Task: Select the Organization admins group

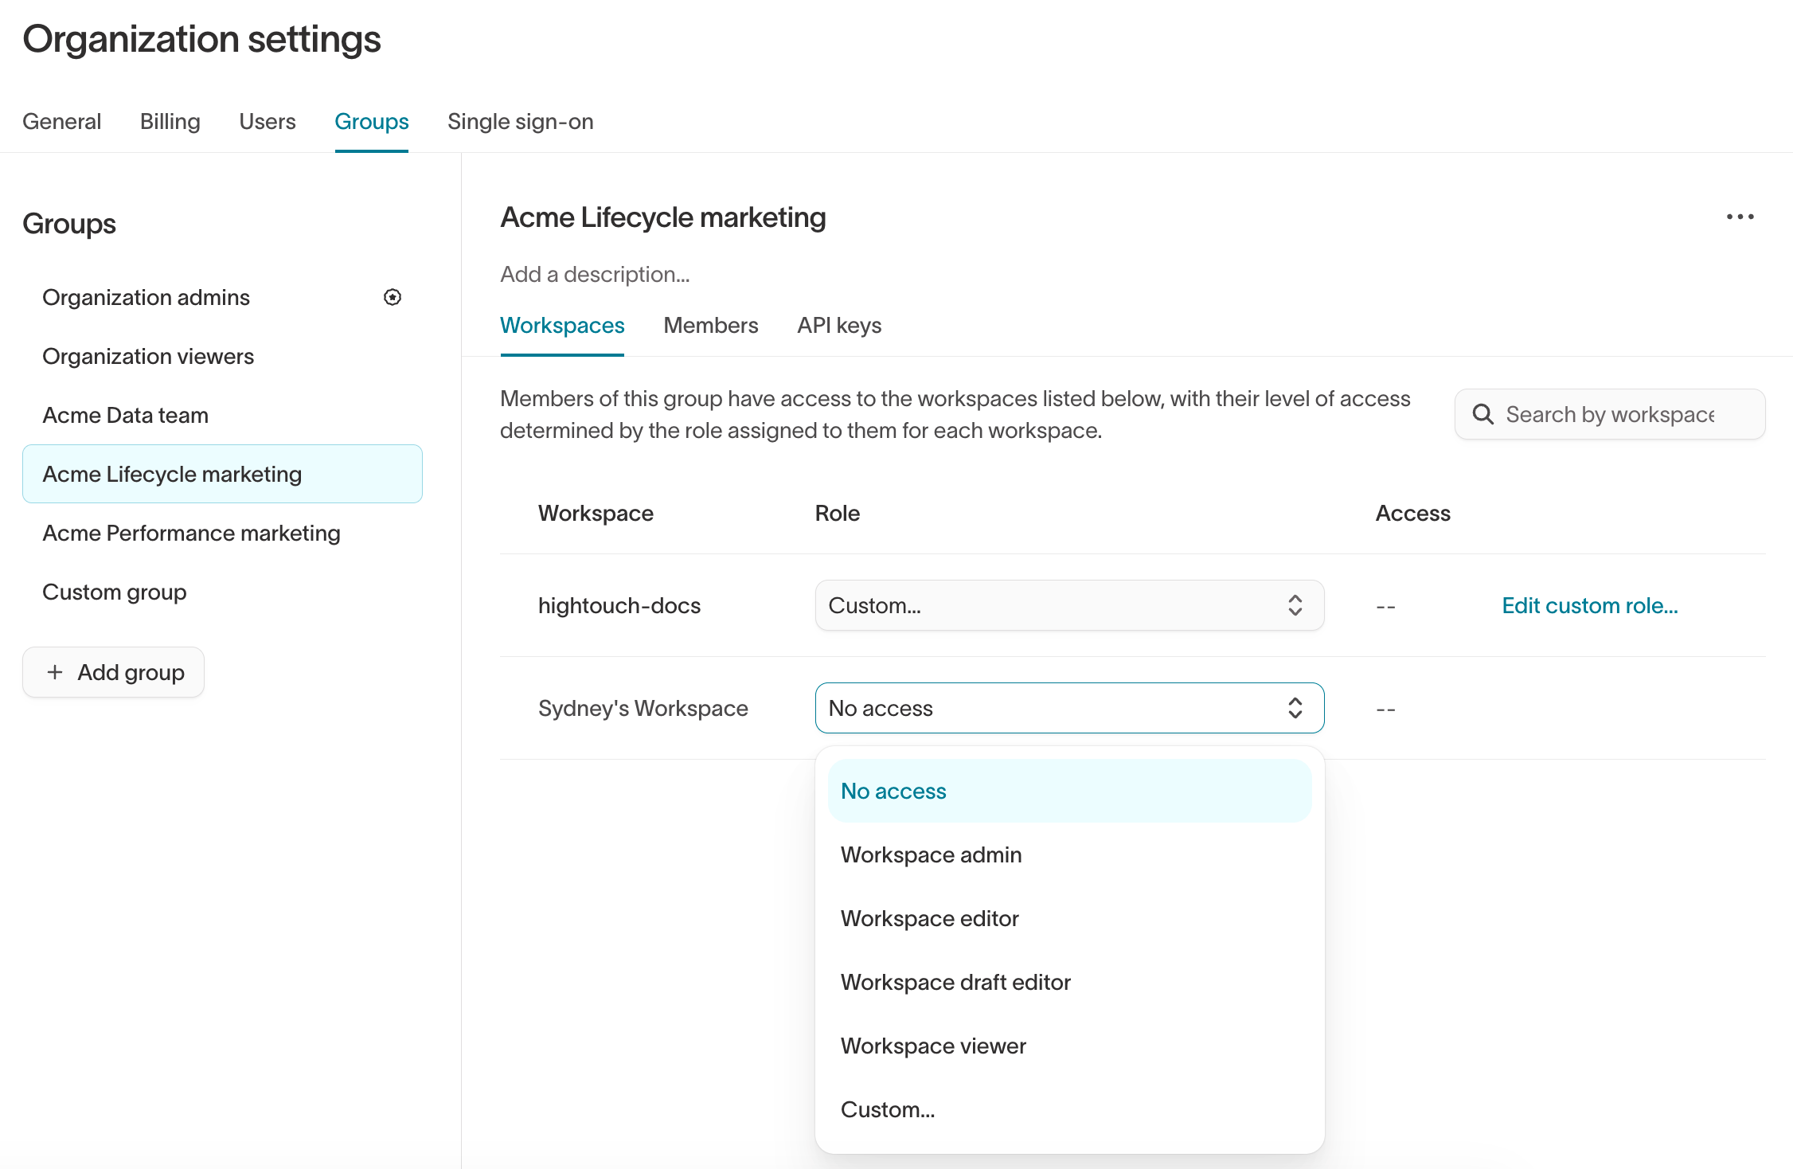Action: (x=222, y=297)
